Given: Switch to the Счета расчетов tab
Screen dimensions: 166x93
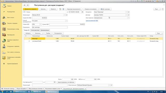Looking at the screenshot, I should 35,30.
